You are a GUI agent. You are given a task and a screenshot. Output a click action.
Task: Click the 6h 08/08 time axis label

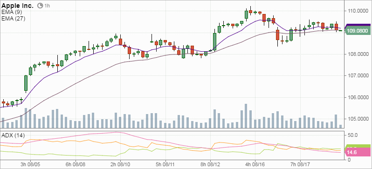click(76, 164)
